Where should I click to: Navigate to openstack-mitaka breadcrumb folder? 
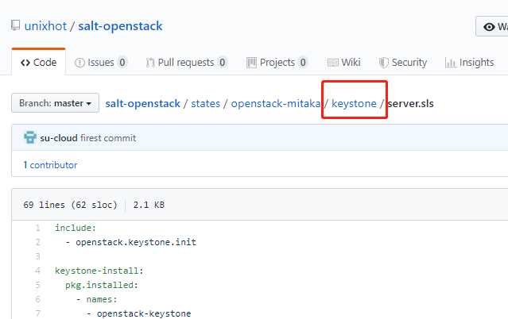coord(276,103)
